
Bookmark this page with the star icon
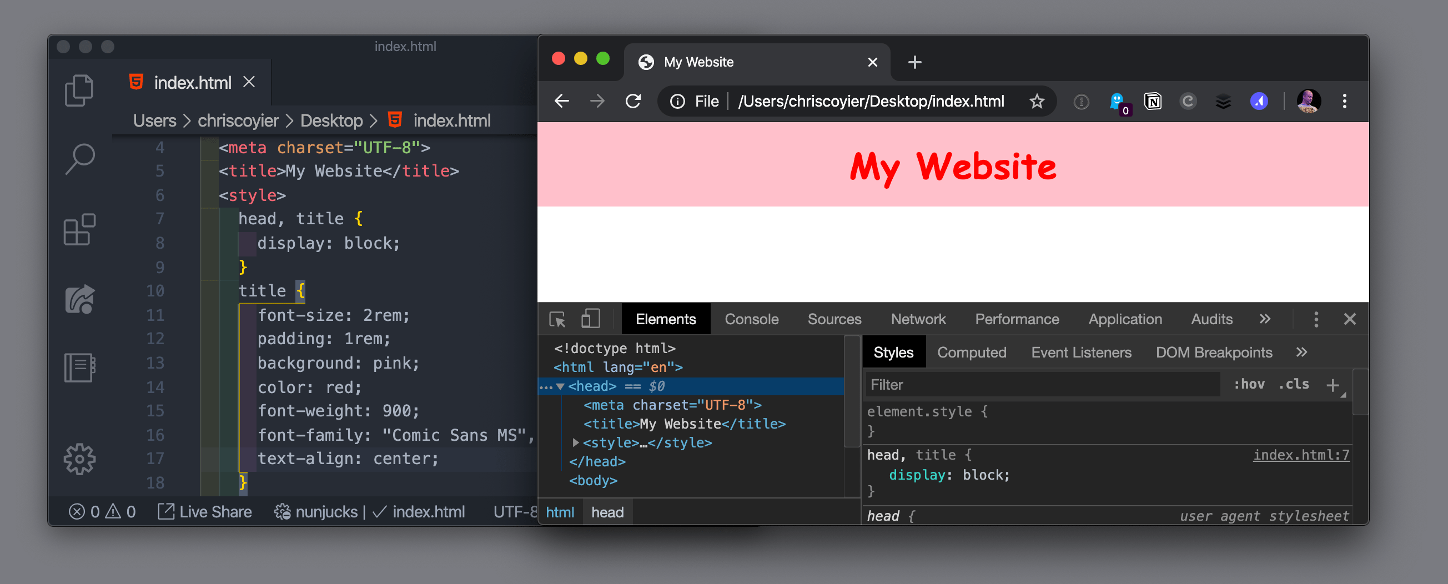[x=1037, y=101]
